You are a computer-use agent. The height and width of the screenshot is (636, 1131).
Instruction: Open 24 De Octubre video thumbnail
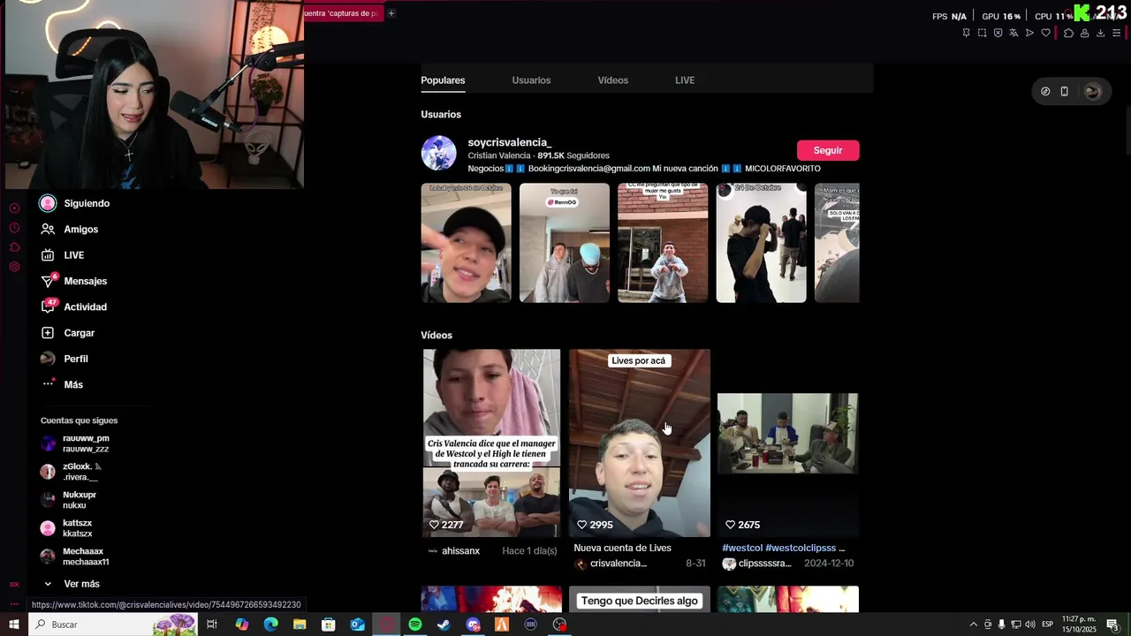761,243
